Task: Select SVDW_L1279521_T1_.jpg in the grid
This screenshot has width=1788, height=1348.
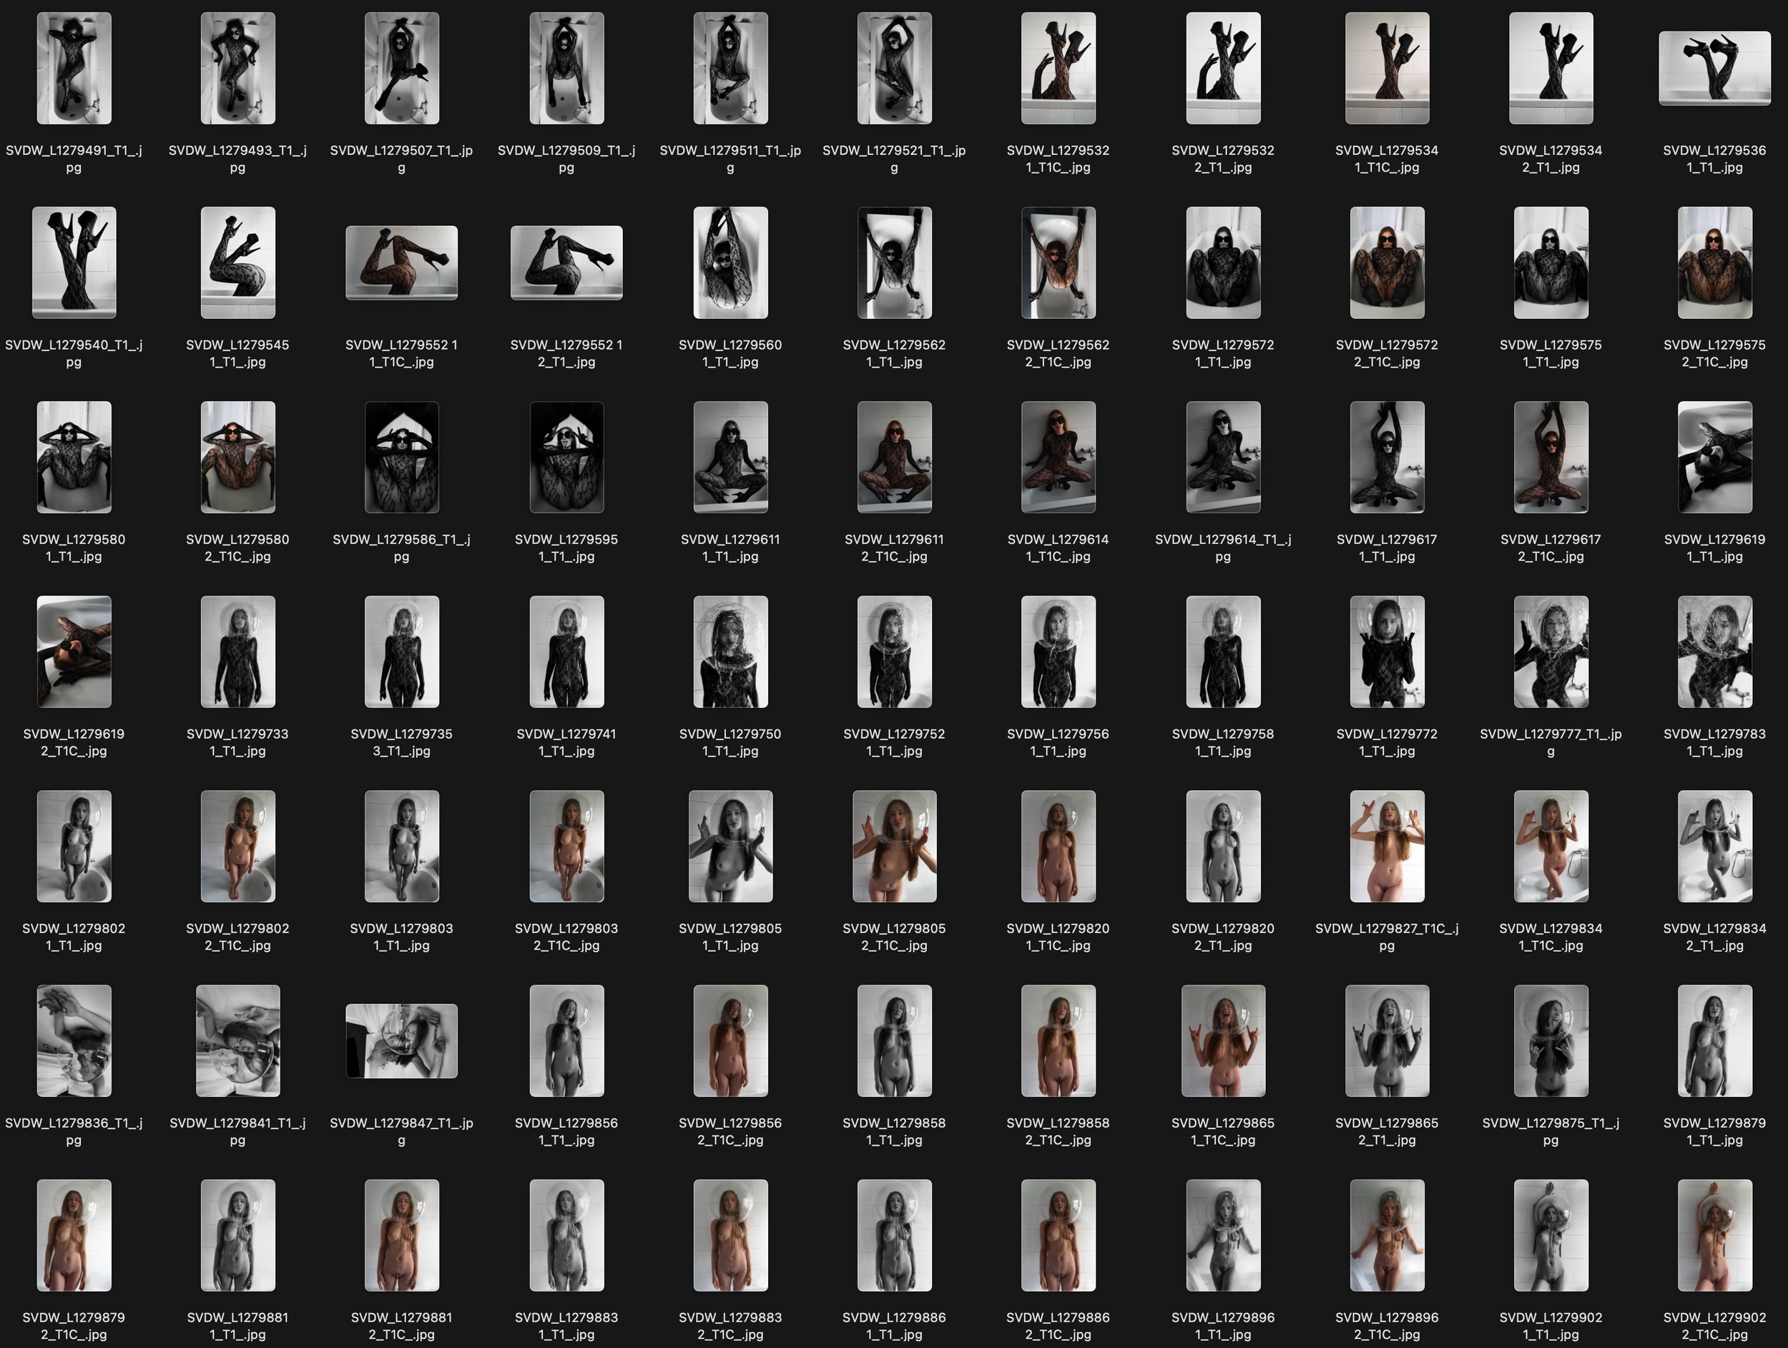Action: [894, 69]
